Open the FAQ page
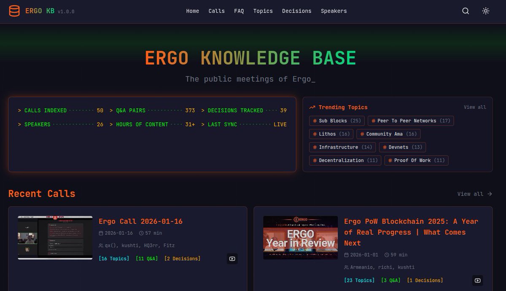Viewport: 506px width, 291px height. (x=239, y=11)
